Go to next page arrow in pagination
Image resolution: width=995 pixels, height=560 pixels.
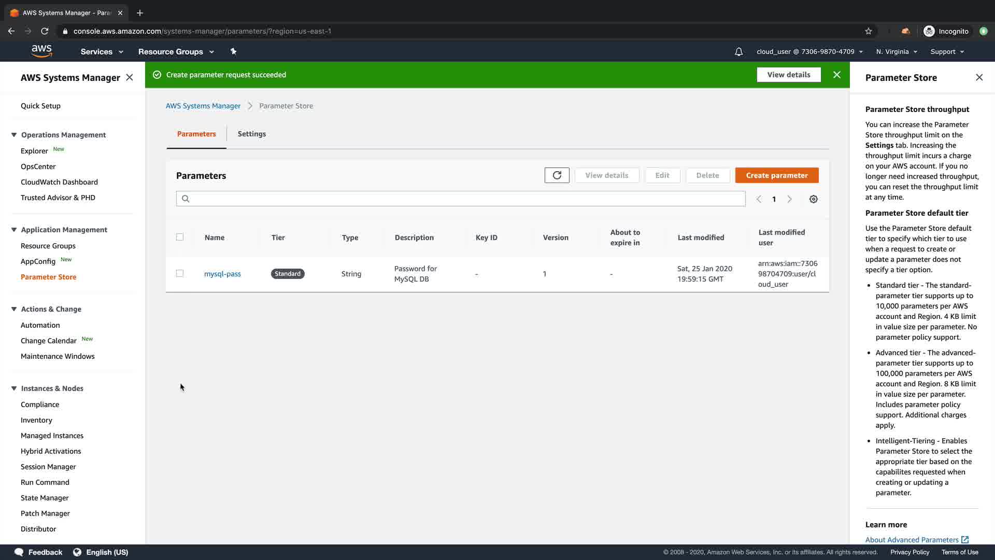[x=789, y=199]
